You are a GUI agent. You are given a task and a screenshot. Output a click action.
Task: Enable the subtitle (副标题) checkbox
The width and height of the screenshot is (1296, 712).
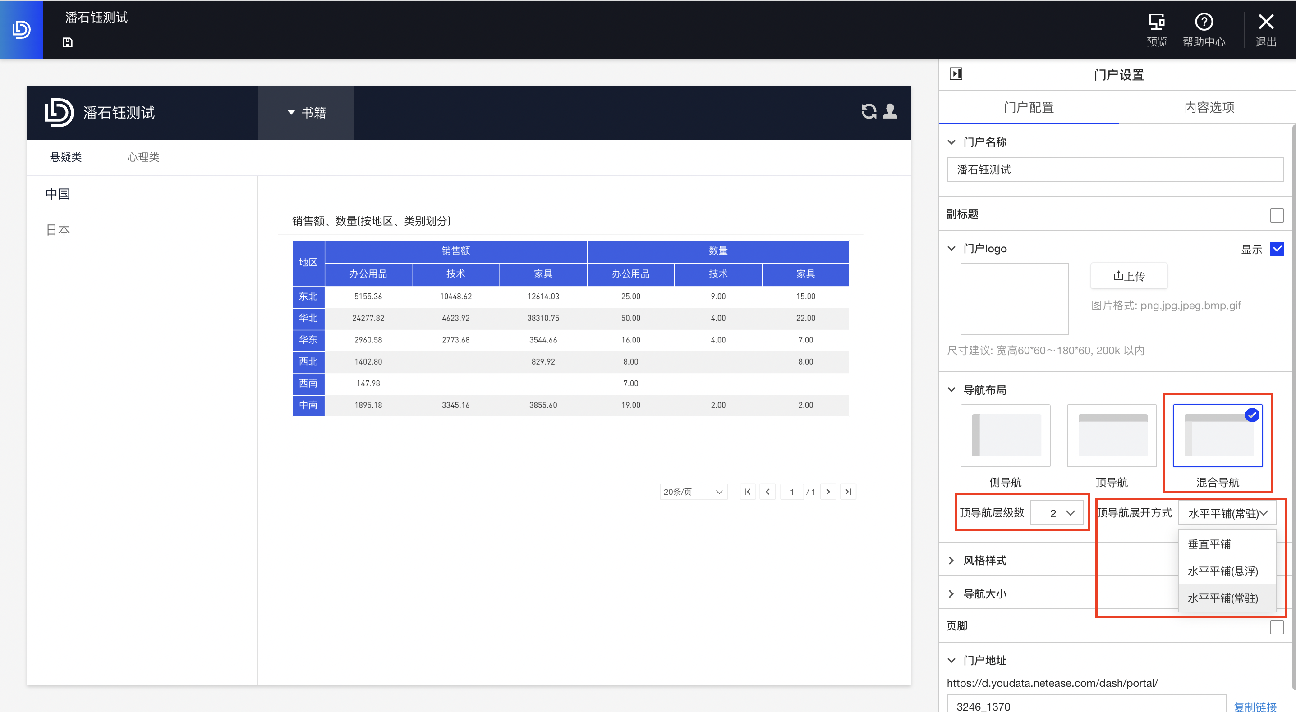click(x=1276, y=215)
